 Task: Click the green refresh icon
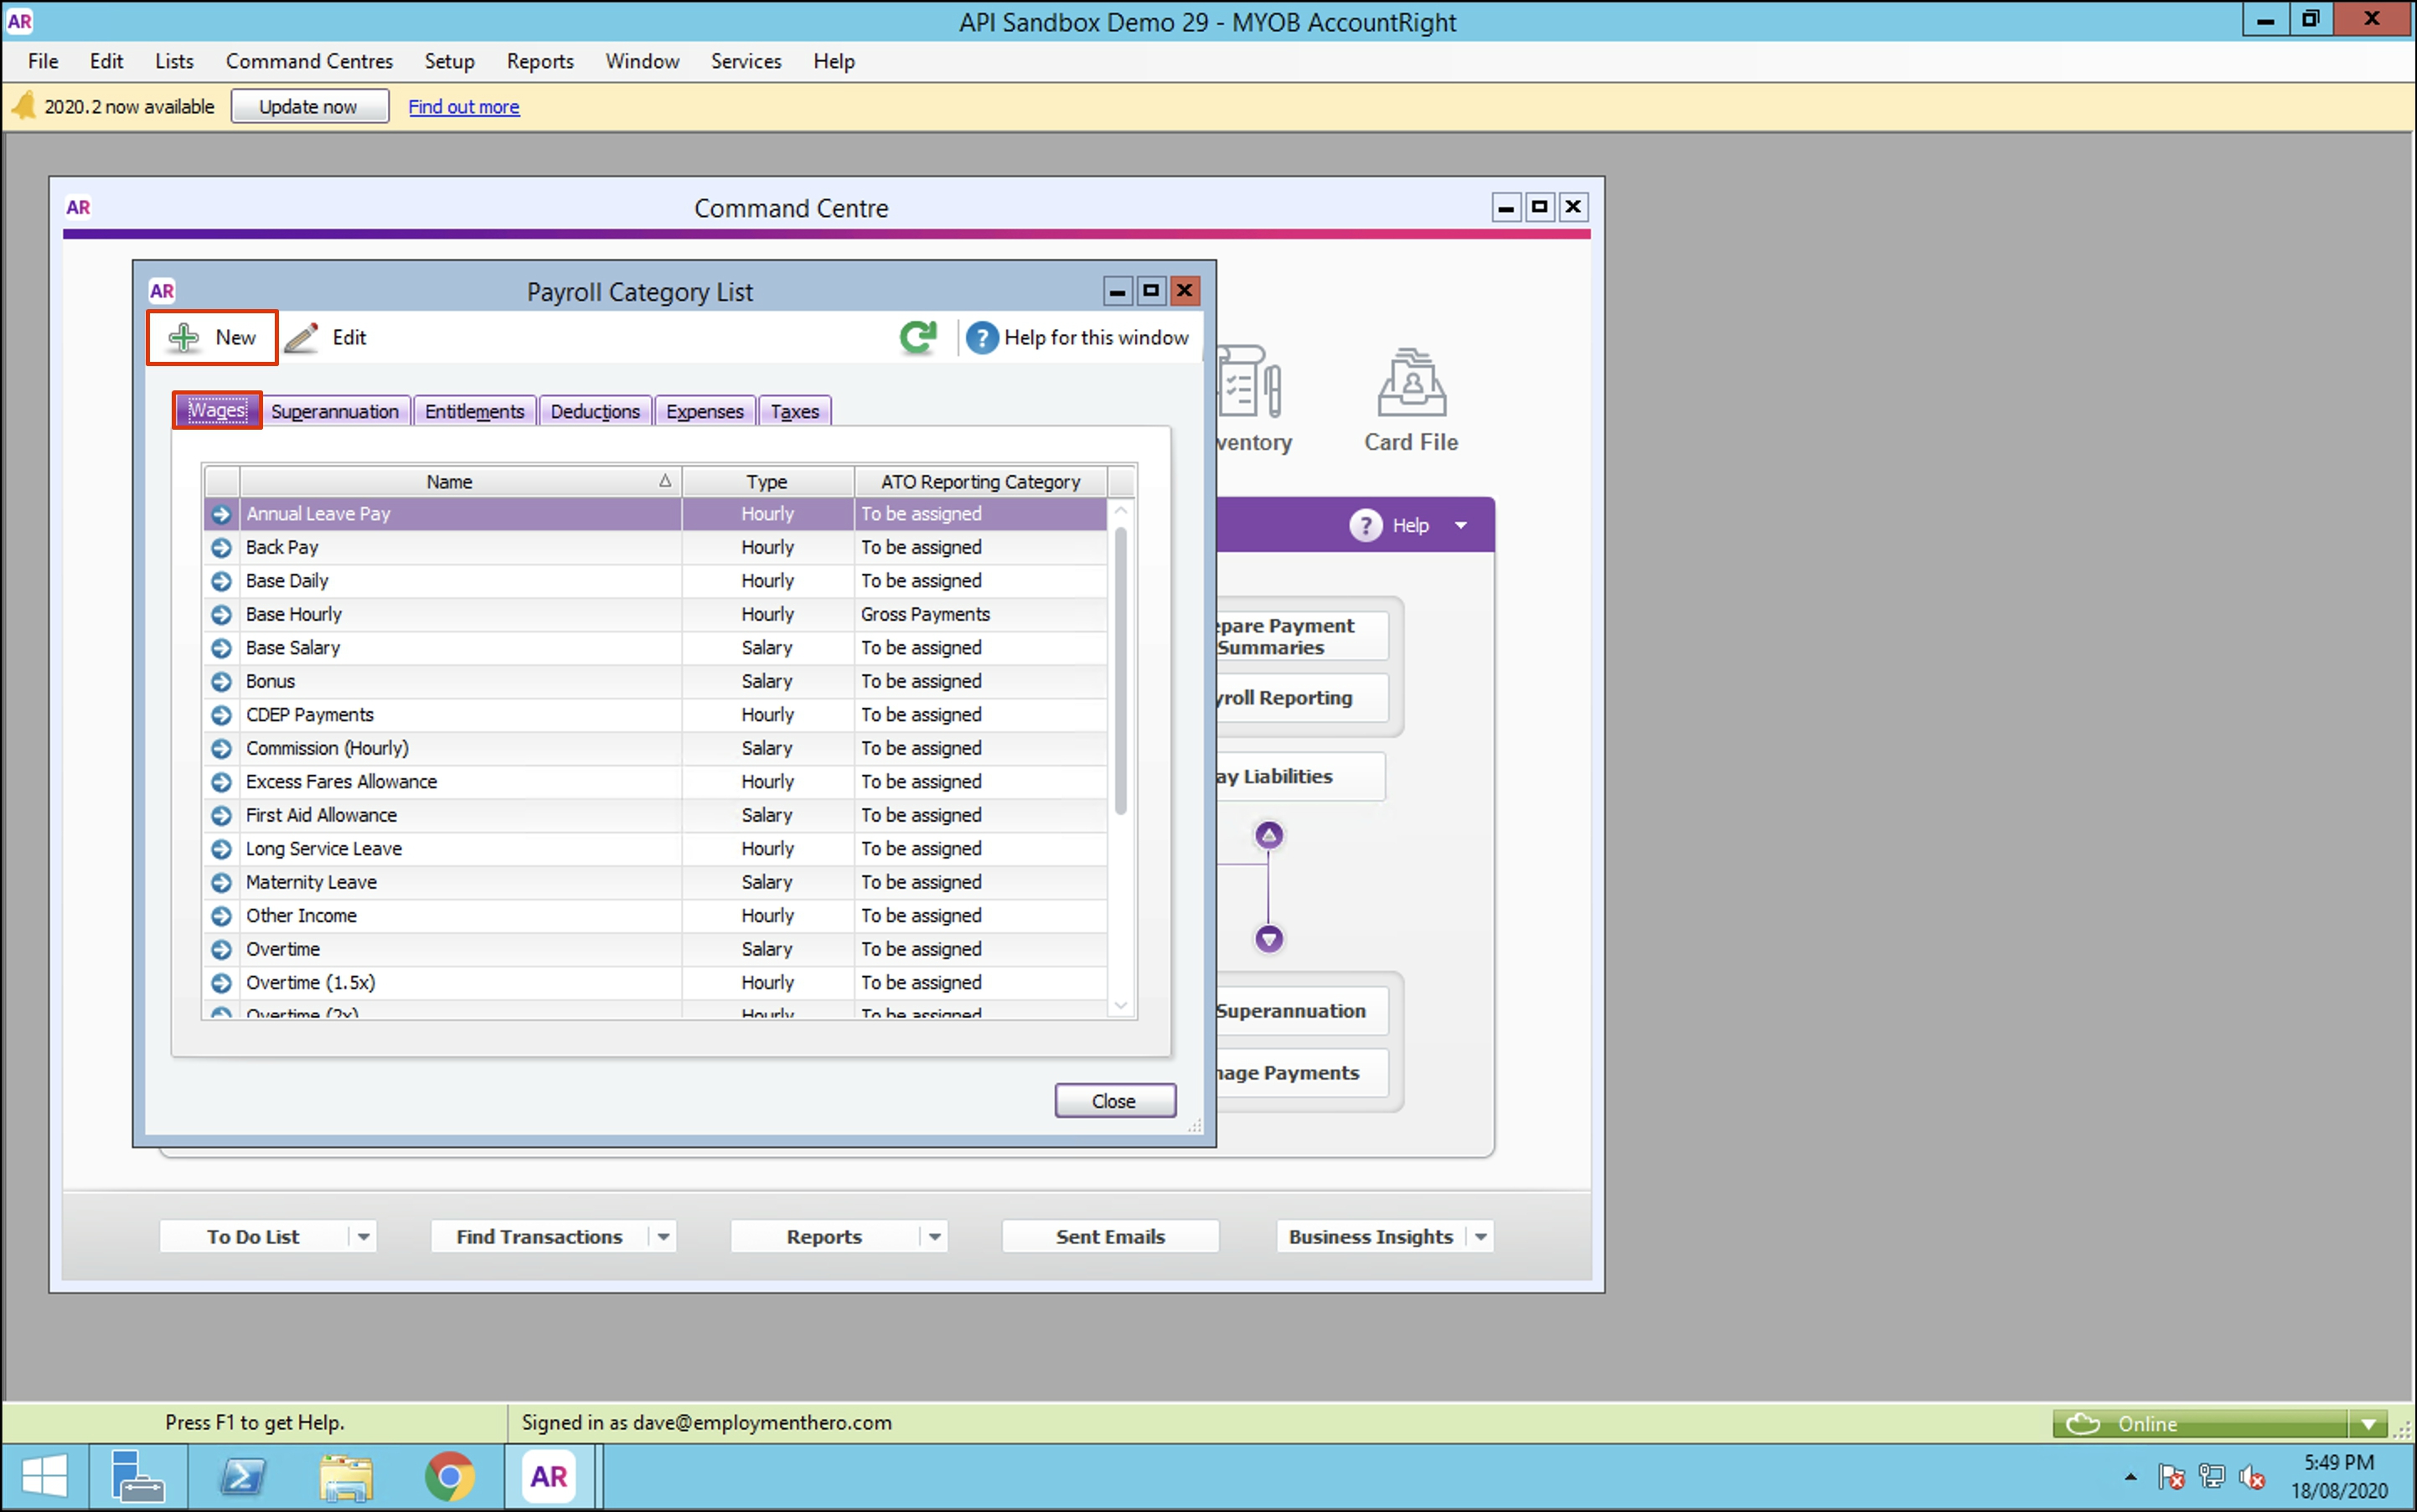(917, 338)
